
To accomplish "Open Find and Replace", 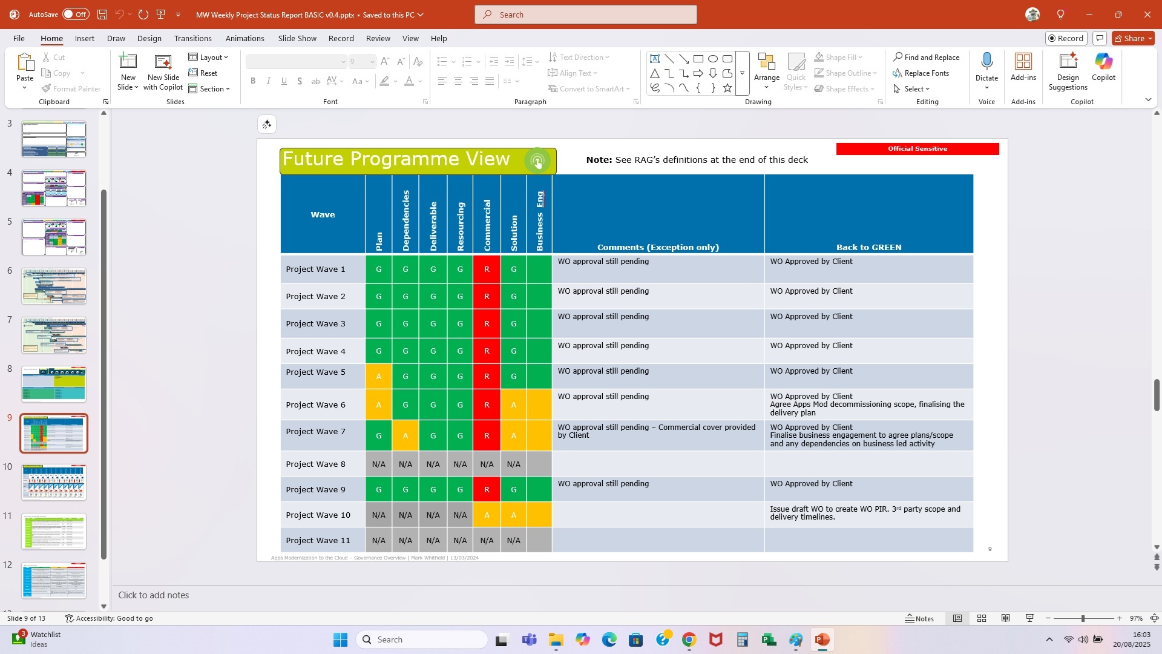I will (927, 57).
